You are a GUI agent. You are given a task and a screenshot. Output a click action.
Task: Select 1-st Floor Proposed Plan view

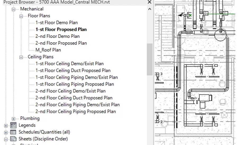[61, 29]
